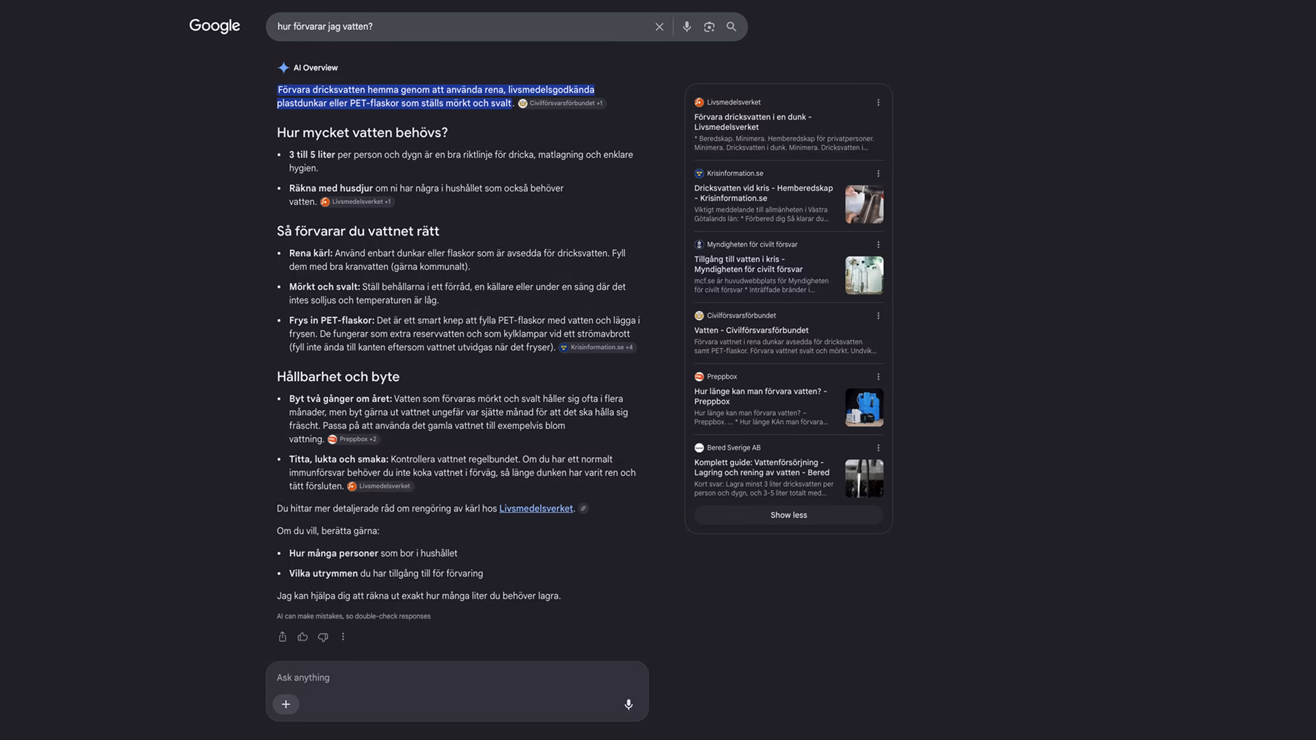Open more options for Myndigheten för civilt försvar card

pos(878,245)
